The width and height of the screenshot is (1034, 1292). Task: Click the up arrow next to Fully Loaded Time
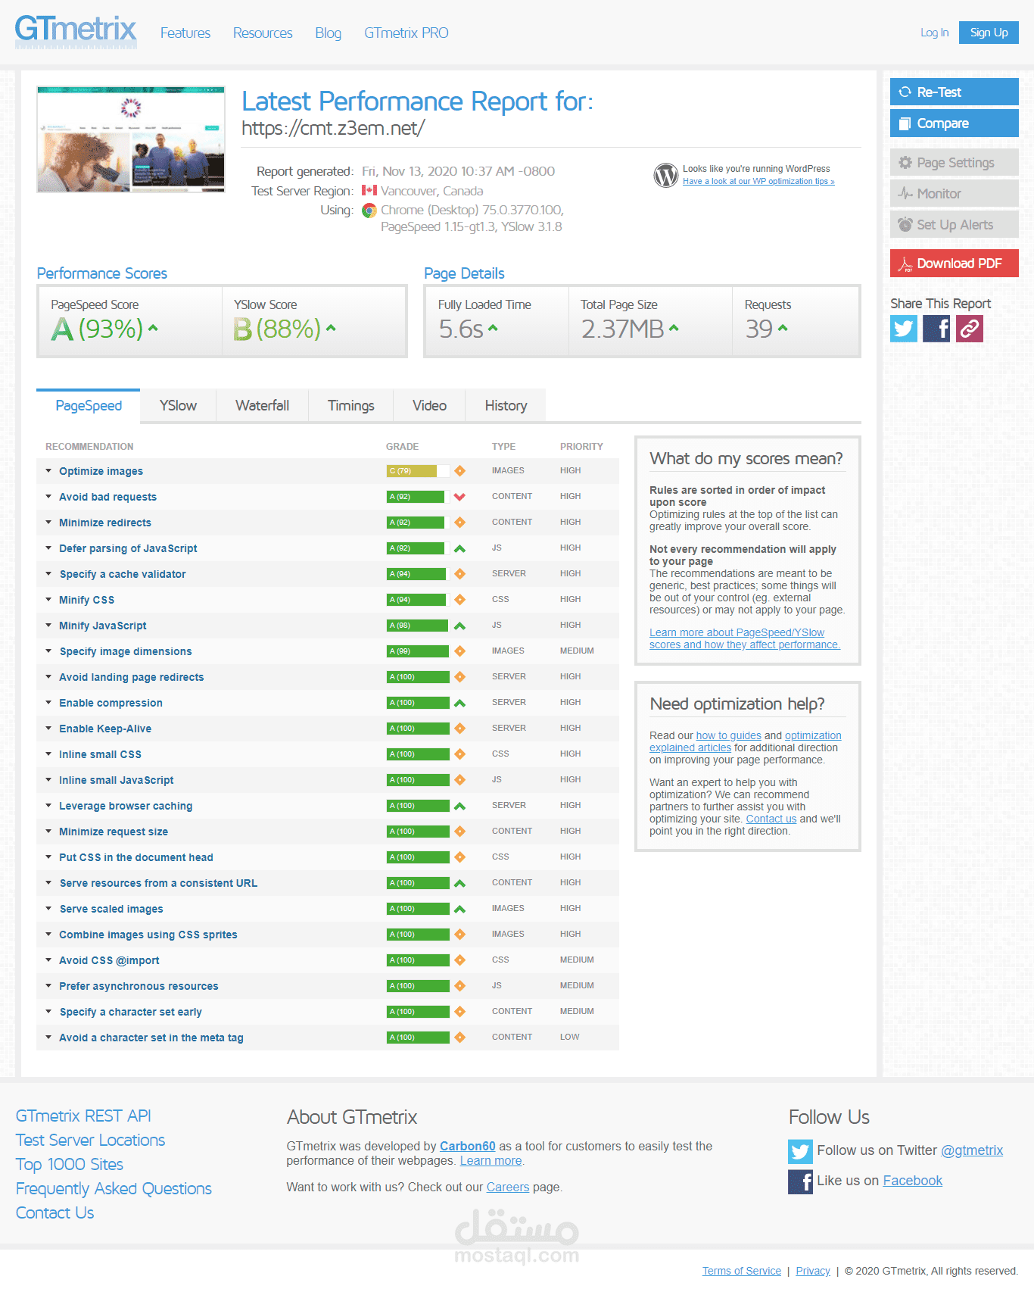coord(493,328)
